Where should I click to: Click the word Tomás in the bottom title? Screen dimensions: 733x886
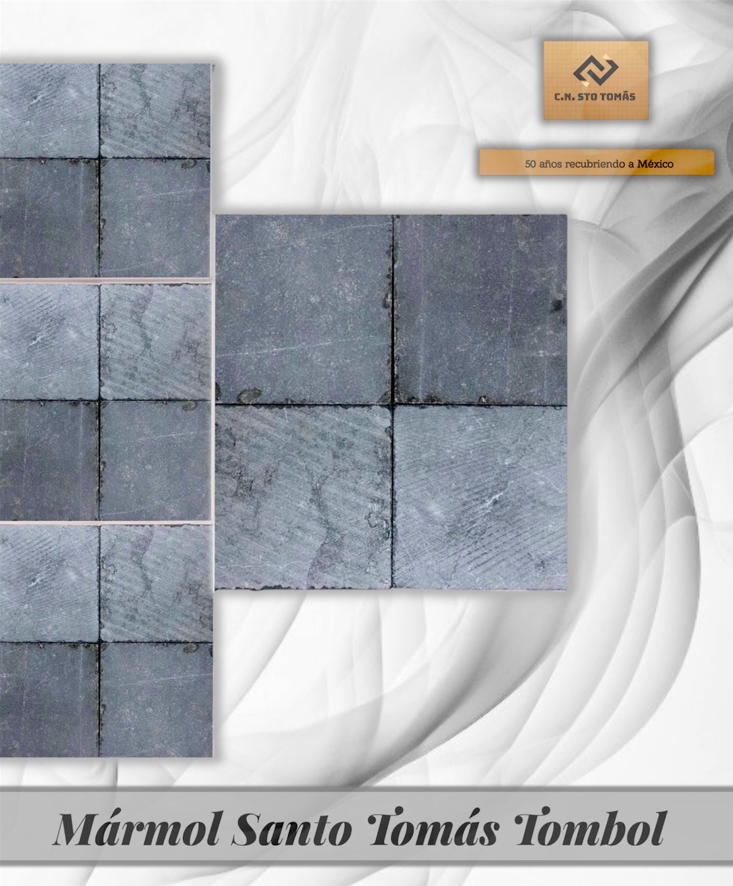[434, 828]
